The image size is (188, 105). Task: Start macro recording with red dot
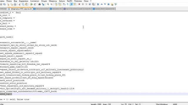(x=79, y=4)
